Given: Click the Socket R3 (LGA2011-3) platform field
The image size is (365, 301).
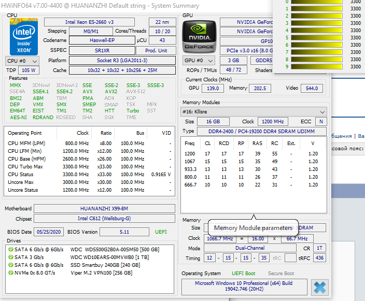Looking at the screenshot, I should (122, 61).
